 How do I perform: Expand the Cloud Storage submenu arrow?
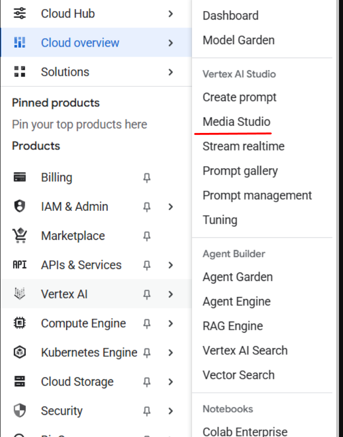(171, 381)
